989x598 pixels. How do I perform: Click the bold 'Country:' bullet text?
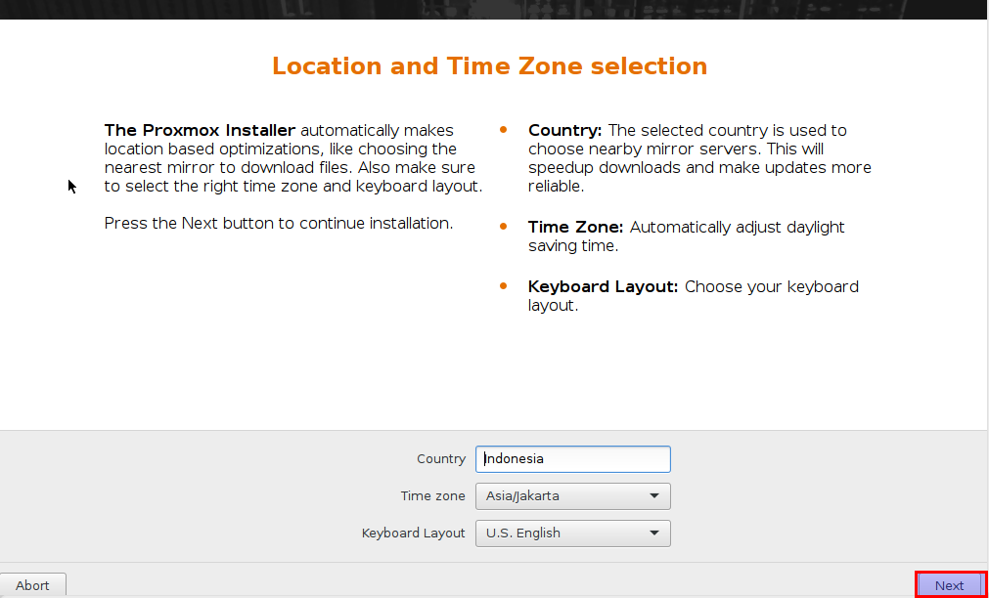(x=565, y=130)
